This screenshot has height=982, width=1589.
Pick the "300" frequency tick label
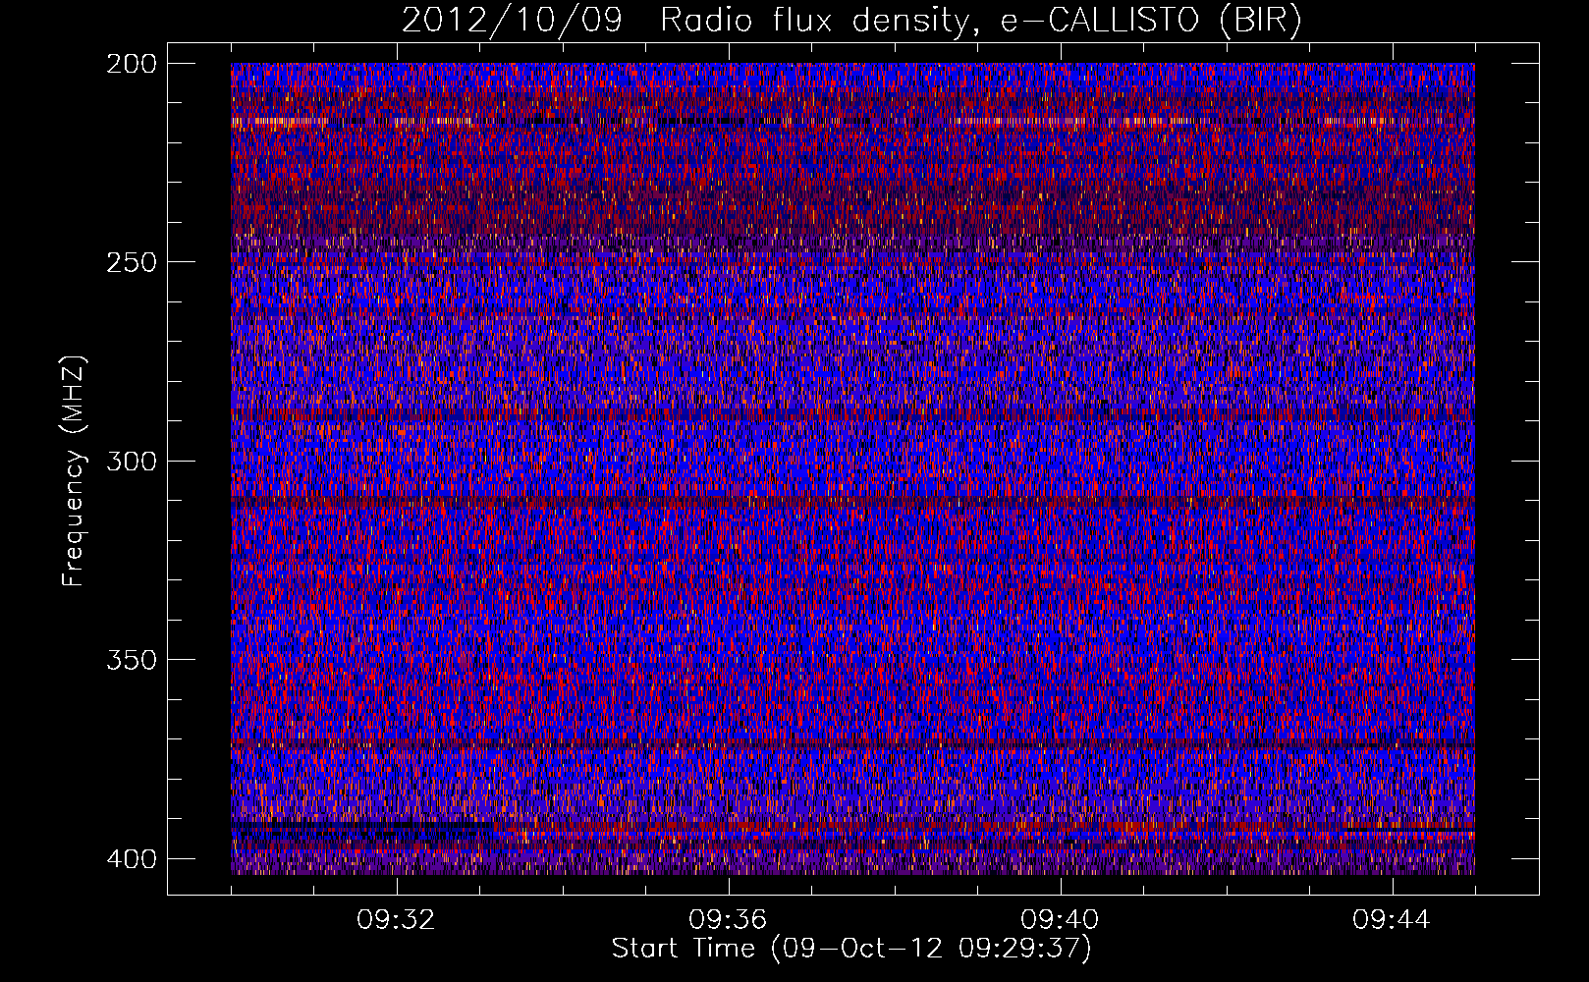(131, 461)
